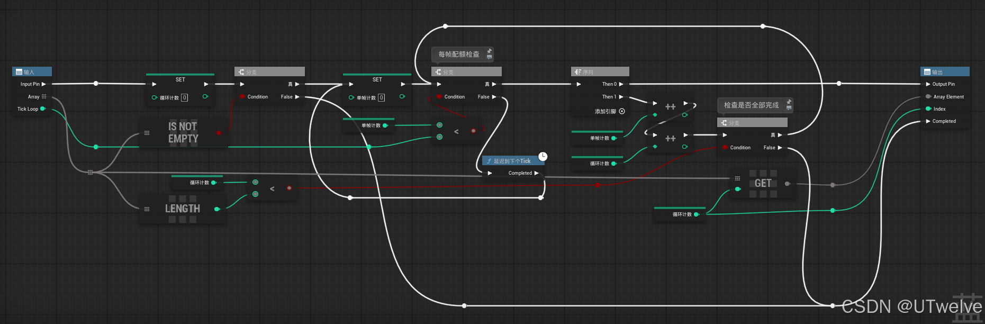The height and width of the screenshot is (324, 985).
Task: Click Condition pin on 检查是否全部完成 branch
Action: click(725, 148)
